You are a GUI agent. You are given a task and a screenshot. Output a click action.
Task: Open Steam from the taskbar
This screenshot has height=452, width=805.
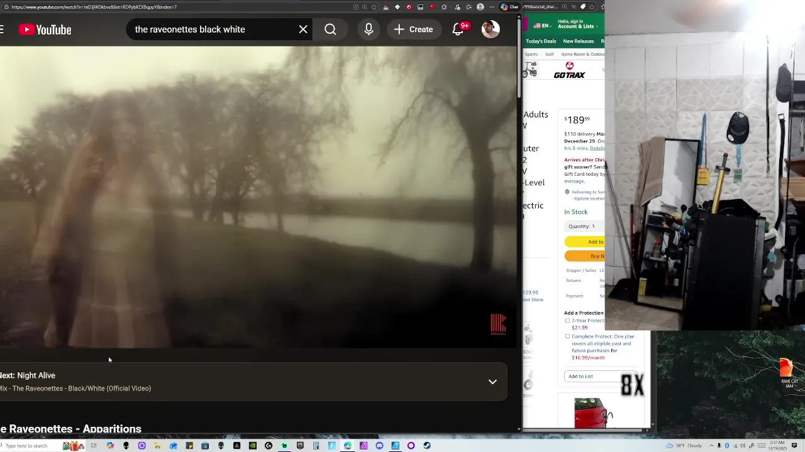(426, 446)
